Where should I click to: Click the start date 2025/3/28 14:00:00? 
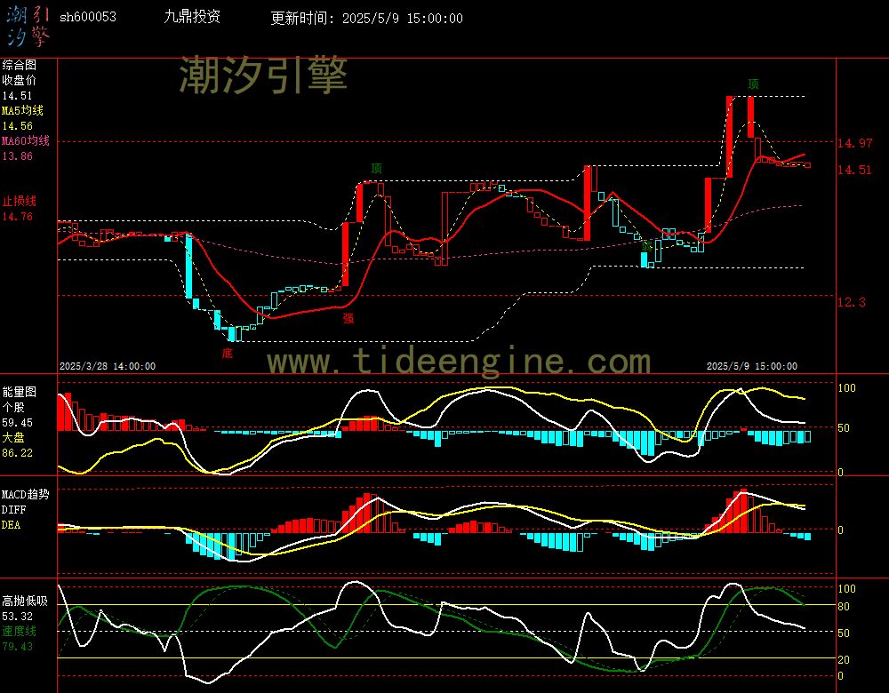pyautogui.click(x=108, y=366)
